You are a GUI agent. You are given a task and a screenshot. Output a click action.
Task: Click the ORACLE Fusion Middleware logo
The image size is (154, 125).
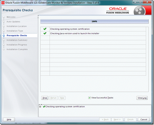pyautogui.click(x=118, y=10)
